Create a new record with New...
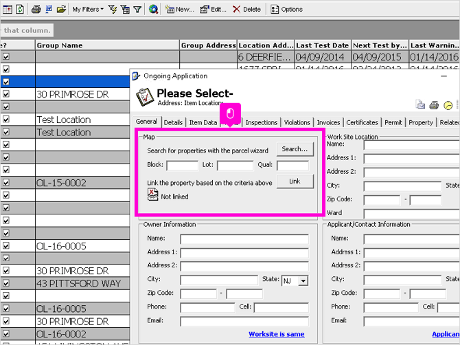 [179, 10]
